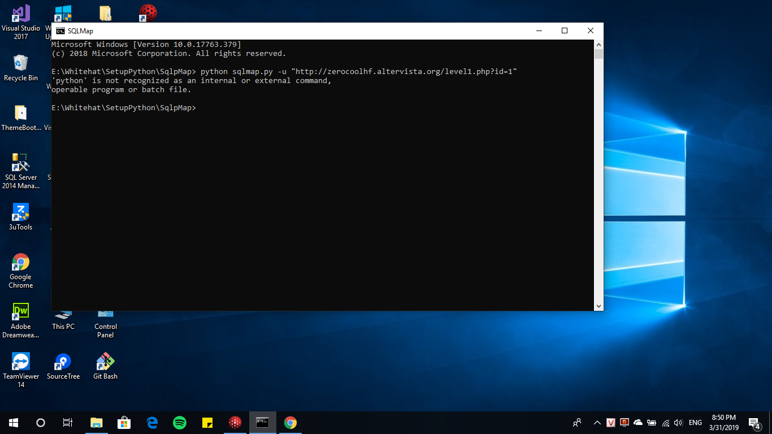772x434 pixels.
Task: Open the SQLMap window system menu icon
Action: tap(60, 31)
